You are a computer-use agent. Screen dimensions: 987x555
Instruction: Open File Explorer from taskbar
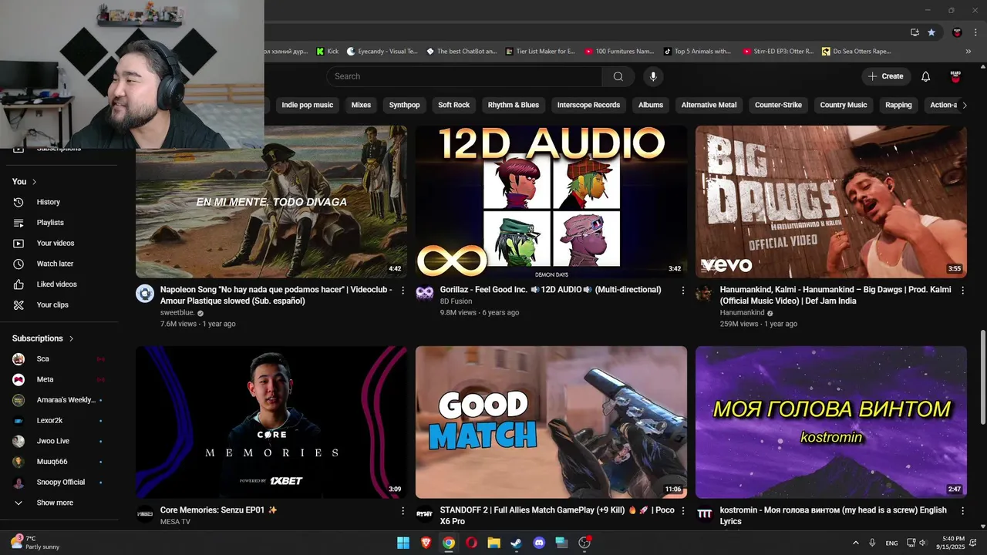coord(493,543)
